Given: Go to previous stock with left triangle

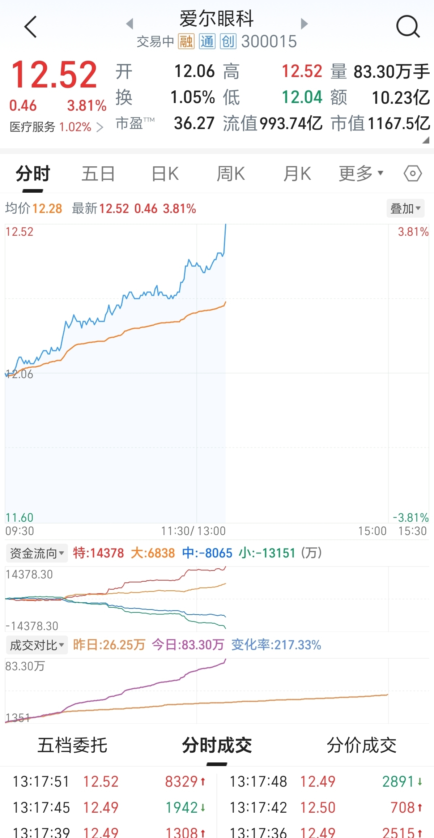Looking at the screenshot, I should tap(129, 24).
